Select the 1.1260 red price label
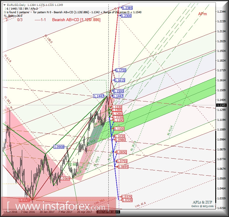This screenshot has height=217, width=229. 117,114
